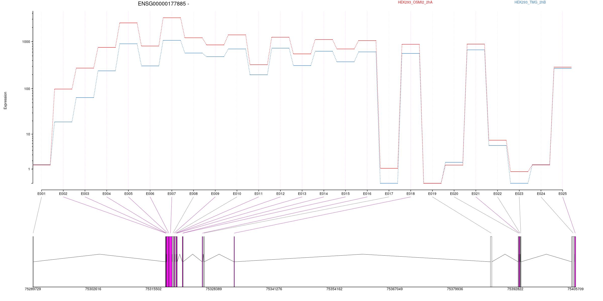This screenshot has height=301, width=603.
Task: Click exon label E017
Action: [389, 194]
